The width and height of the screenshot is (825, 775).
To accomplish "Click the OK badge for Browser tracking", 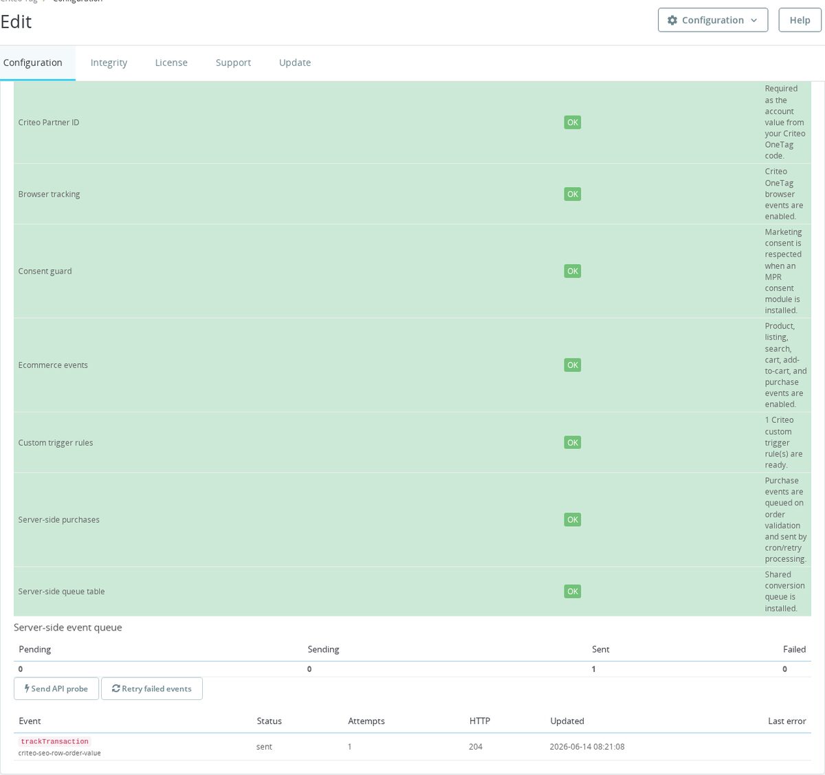I will (x=573, y=194).
